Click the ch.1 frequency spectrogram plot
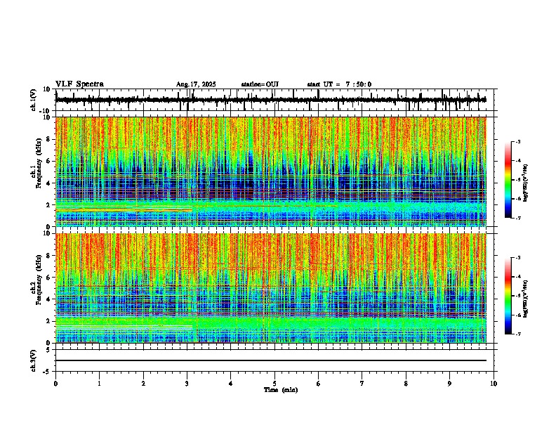The image size is (556, 430). tap(271, 171)
